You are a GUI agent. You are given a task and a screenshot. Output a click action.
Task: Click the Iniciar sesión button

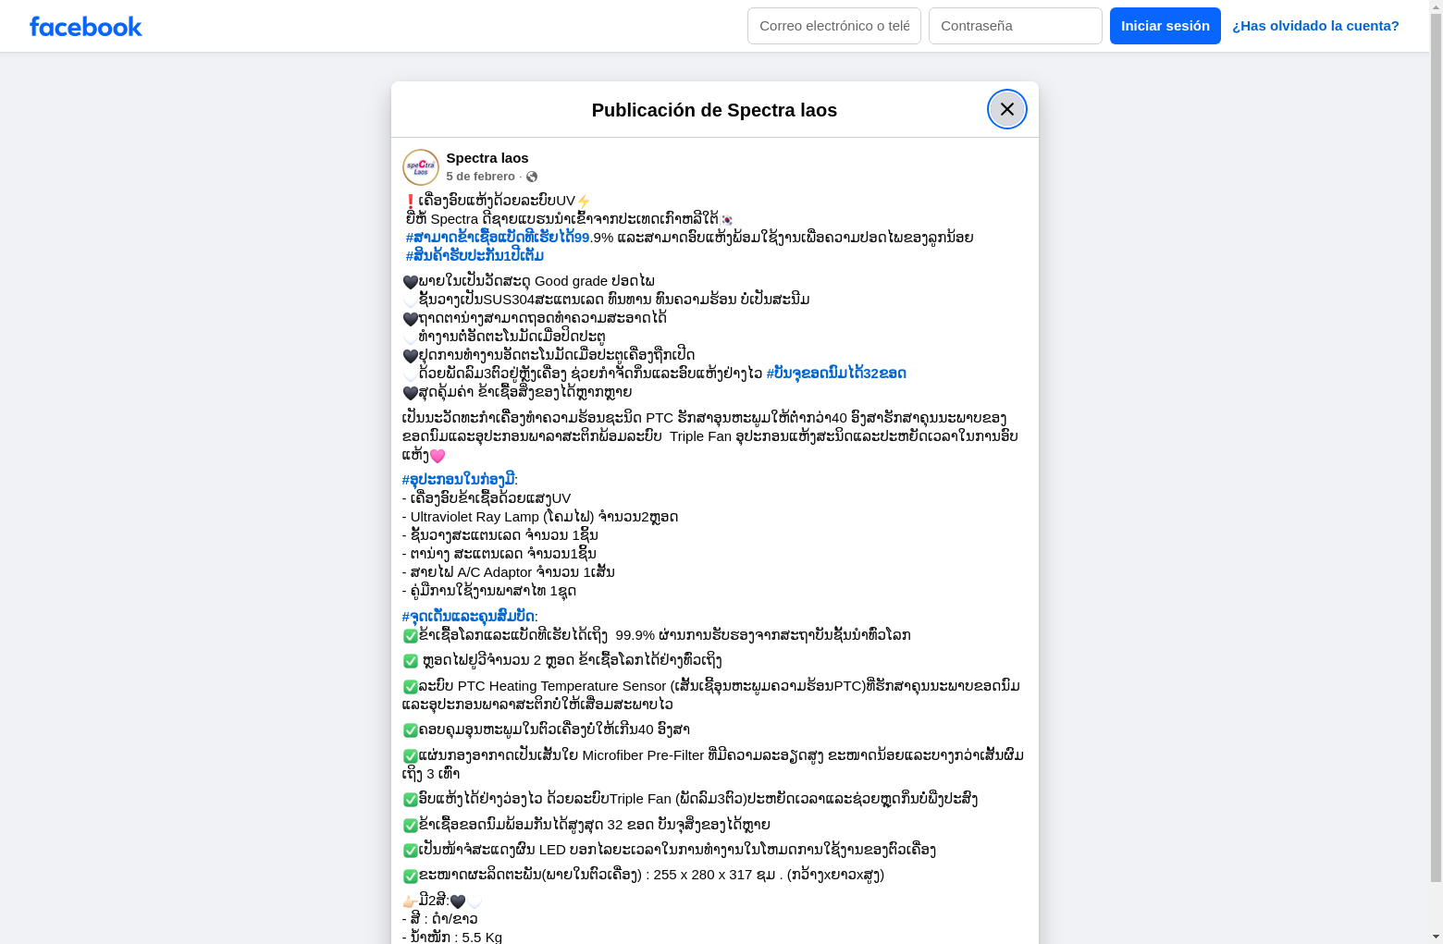[x=1165, y=26]
